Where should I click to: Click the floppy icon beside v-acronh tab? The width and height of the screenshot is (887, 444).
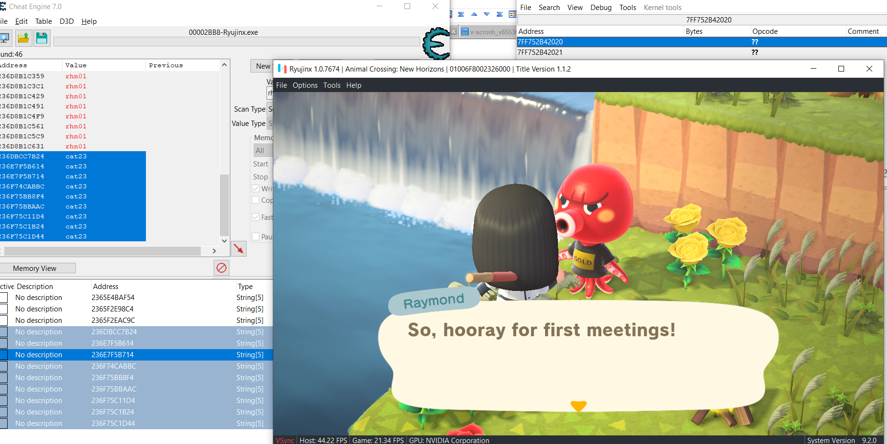coord(465,31)
